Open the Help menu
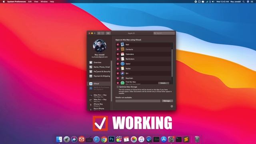256x144 pixels. [52, 2]
